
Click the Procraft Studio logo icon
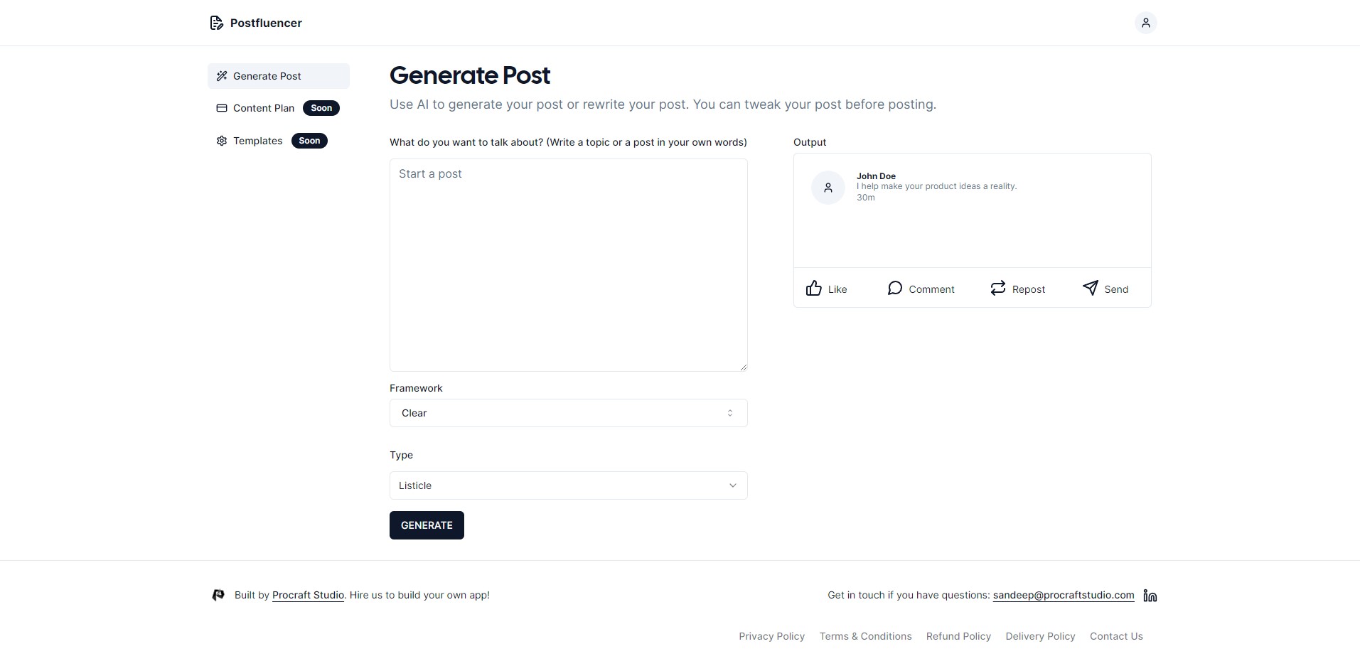[x=218, y=595]
